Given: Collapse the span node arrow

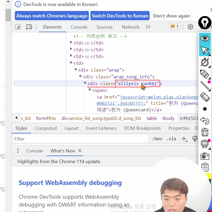Looking at the screenshot, I should 90,90.
